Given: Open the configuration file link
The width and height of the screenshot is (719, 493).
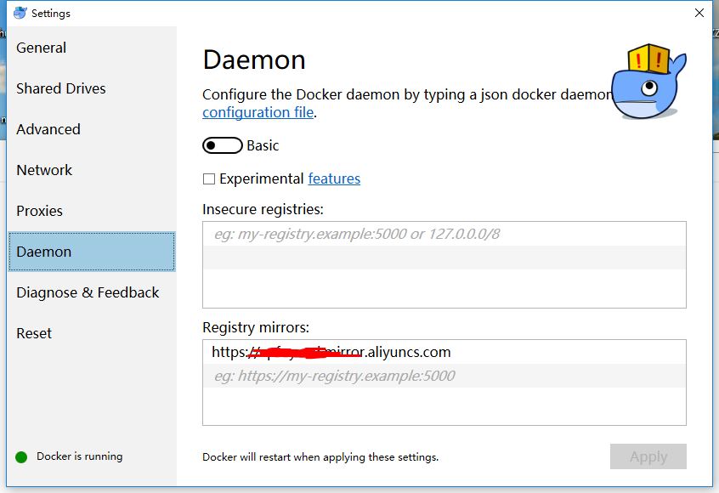Looking at the screenshot, I should pos(258,112).
